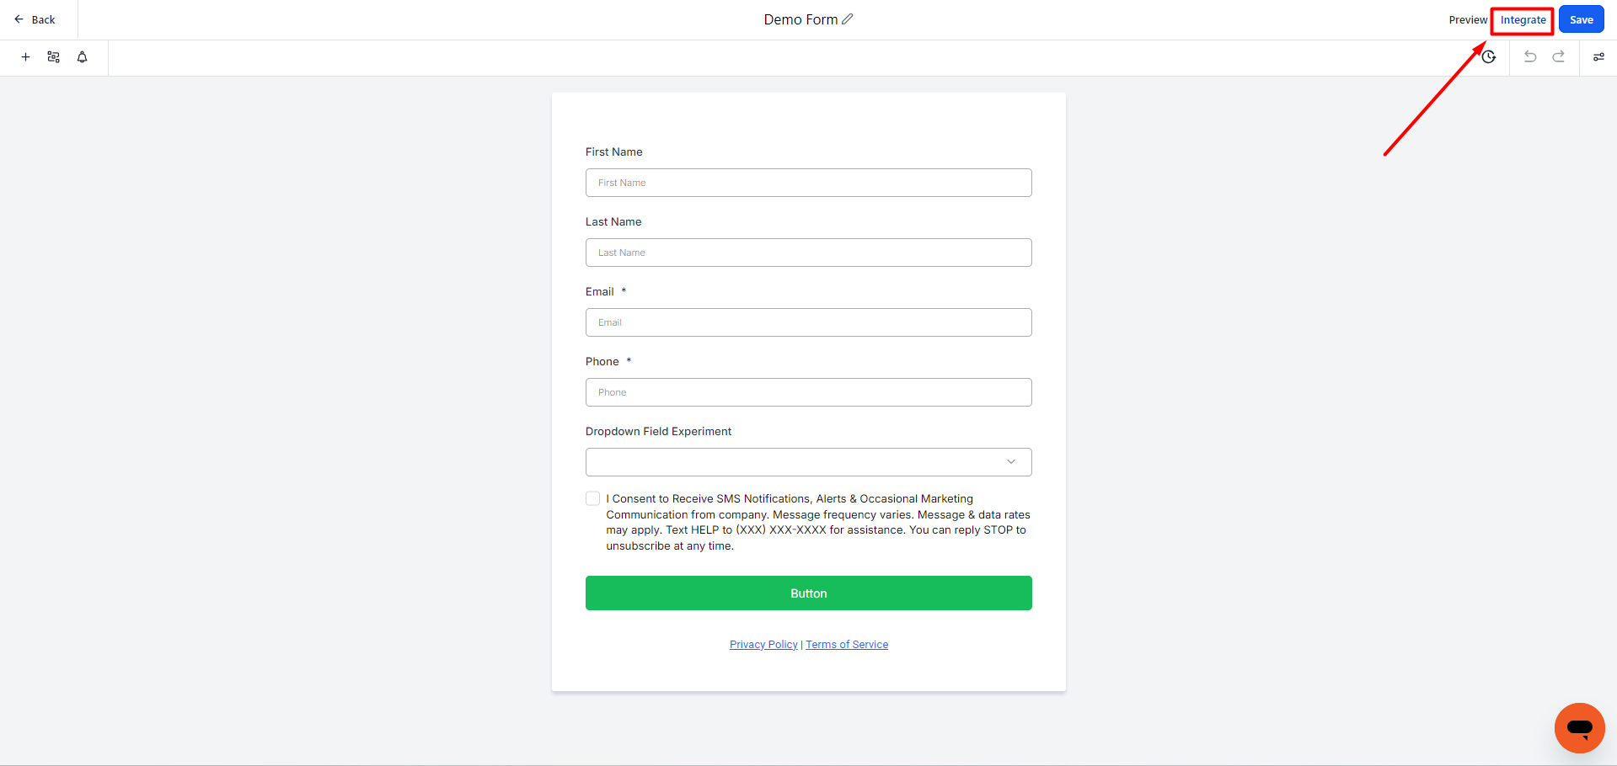Open the Privacy Policy link
Viewport: 1617px width, 766px height.
click(x=763, y=645)
